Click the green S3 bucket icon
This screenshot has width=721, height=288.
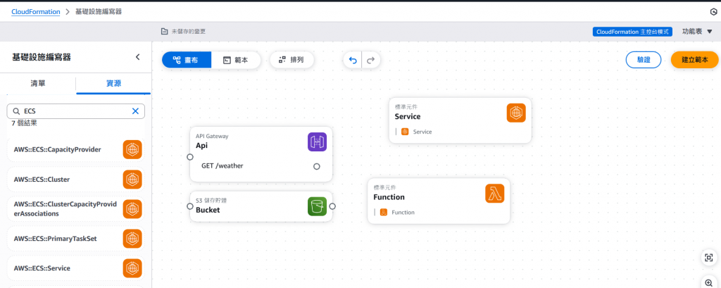point(317,206)
